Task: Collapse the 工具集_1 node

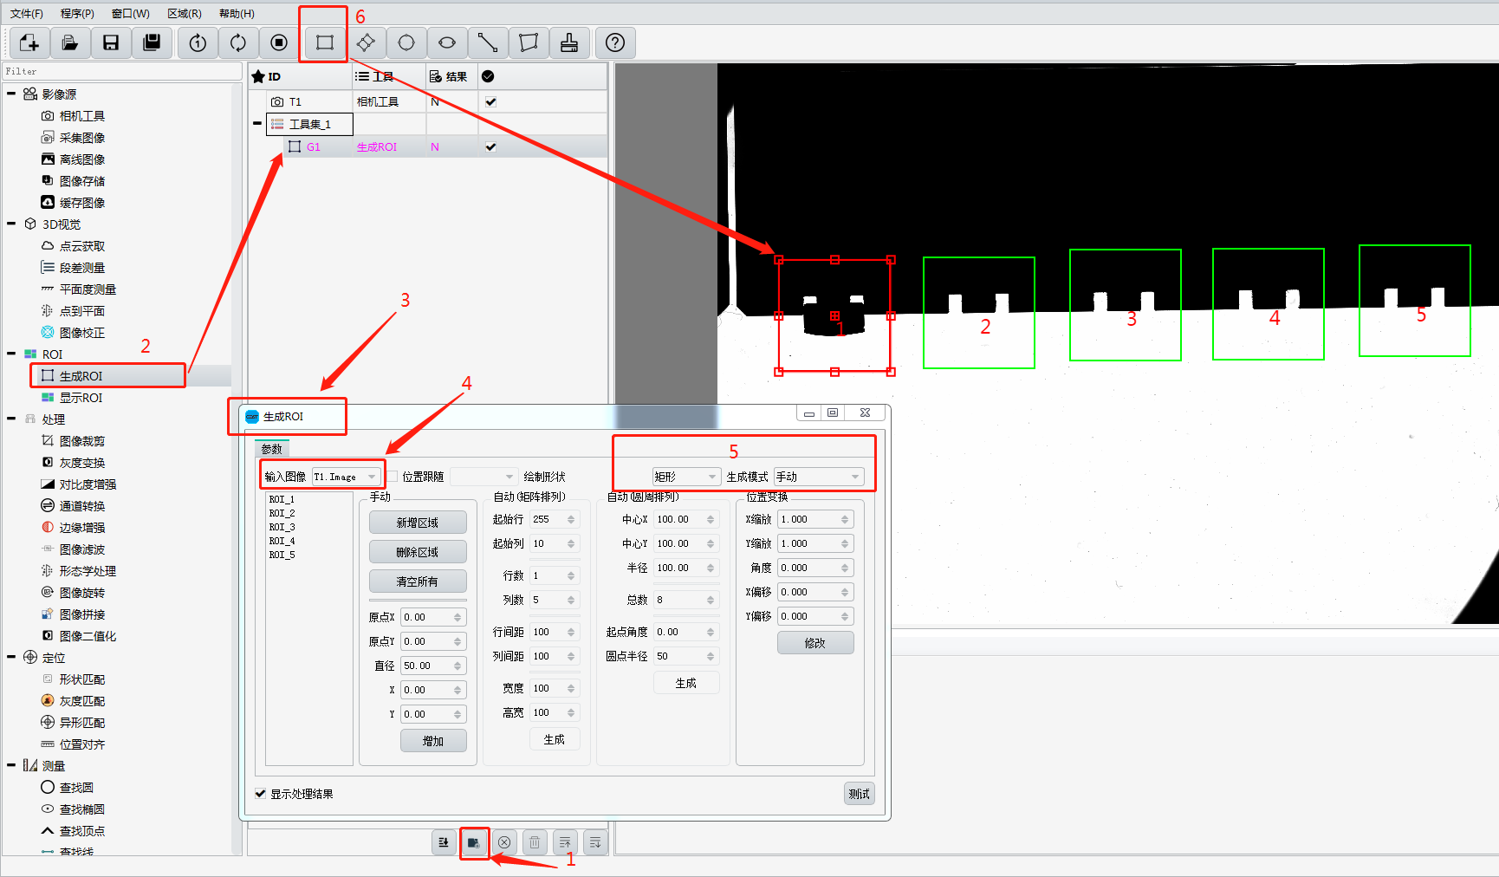Action: tap(257, 124)
